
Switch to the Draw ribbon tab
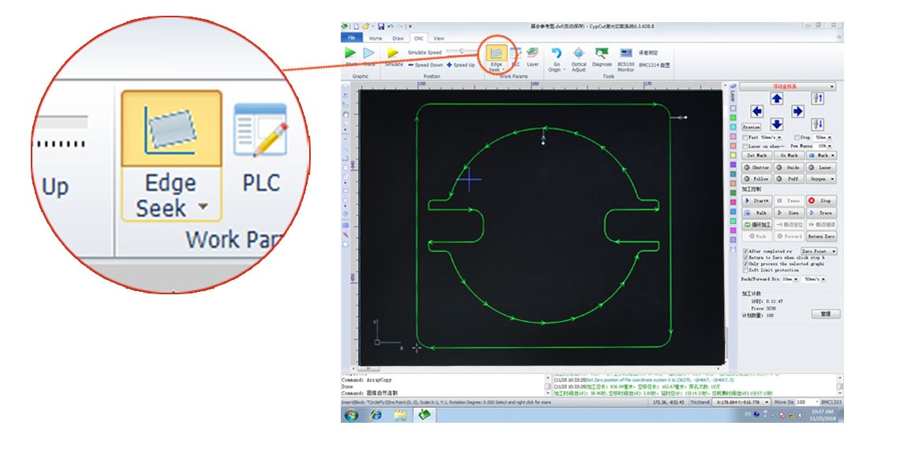[x=398, y=38]
